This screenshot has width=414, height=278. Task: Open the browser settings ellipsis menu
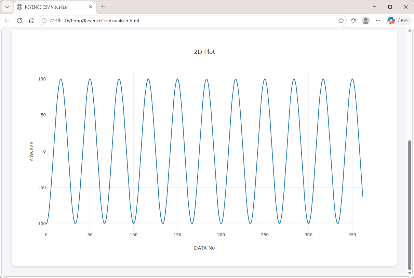[x=378, y=21]
